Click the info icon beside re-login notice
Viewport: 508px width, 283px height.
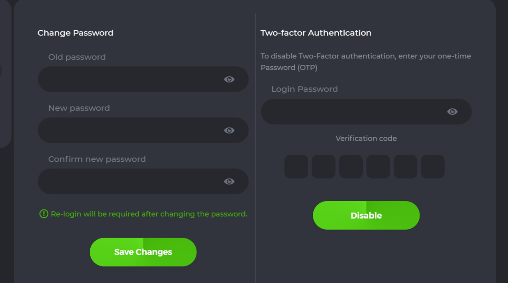click(x=44, y=214)
